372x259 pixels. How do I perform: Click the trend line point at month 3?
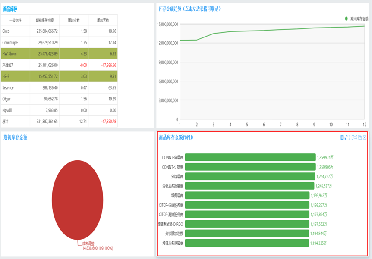click(x=213, y=34)
